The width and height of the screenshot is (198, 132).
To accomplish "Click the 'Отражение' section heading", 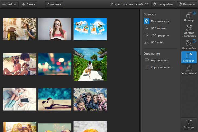I will (151, 54).
